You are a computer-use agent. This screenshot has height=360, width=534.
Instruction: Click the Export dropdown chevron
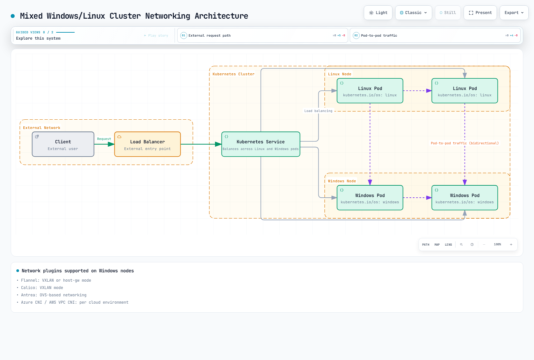pos(522,13)
